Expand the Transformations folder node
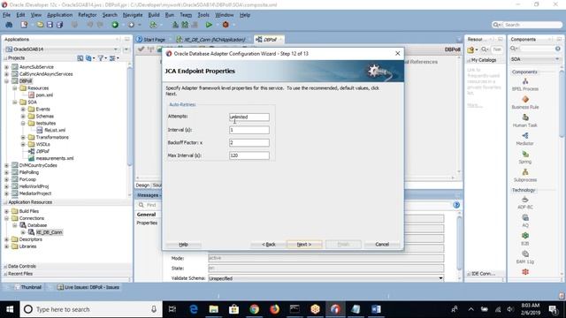This screenshot has height=318, width=566. pos(23,138)
